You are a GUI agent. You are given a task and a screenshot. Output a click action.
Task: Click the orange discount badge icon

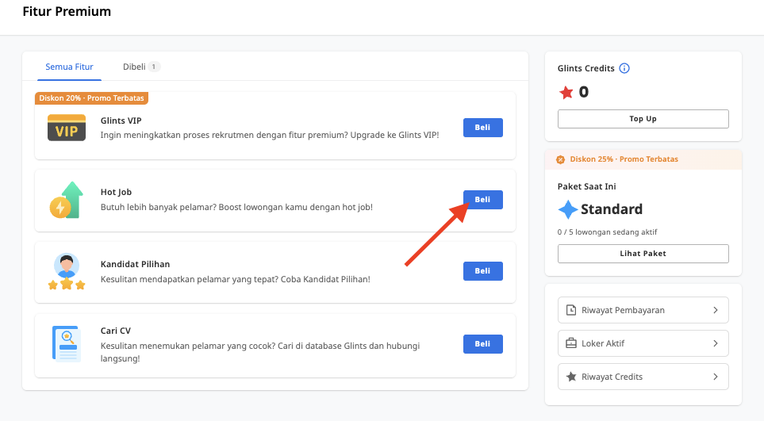click(561, 159)
